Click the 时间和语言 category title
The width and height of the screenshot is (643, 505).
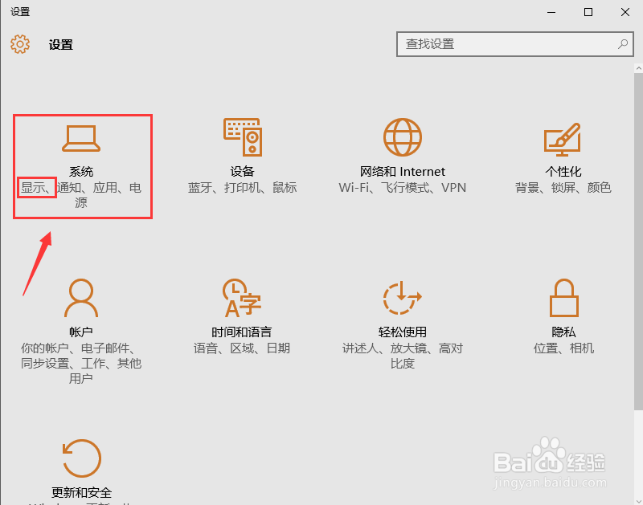coord(242,332)
